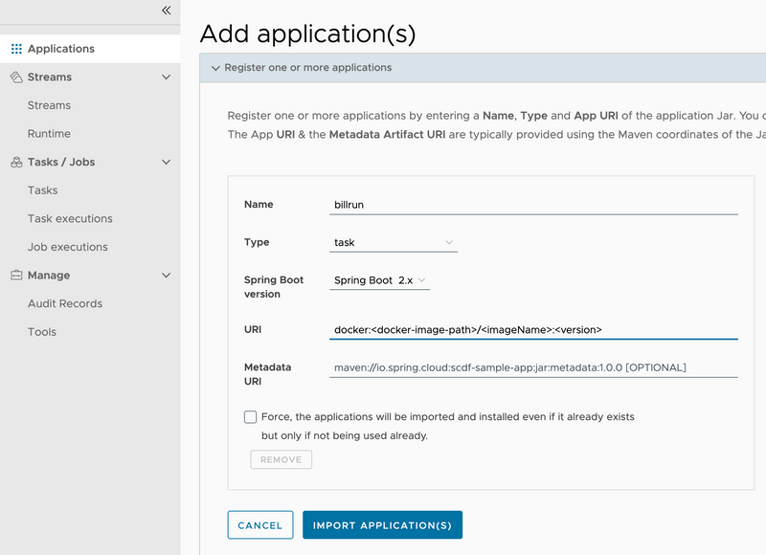Click the Tasks / Jobs icon

coord(16,162)
